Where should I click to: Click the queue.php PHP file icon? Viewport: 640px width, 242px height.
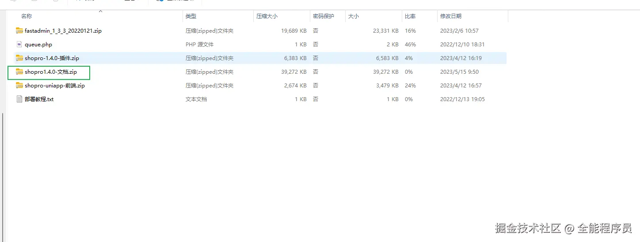19,45
